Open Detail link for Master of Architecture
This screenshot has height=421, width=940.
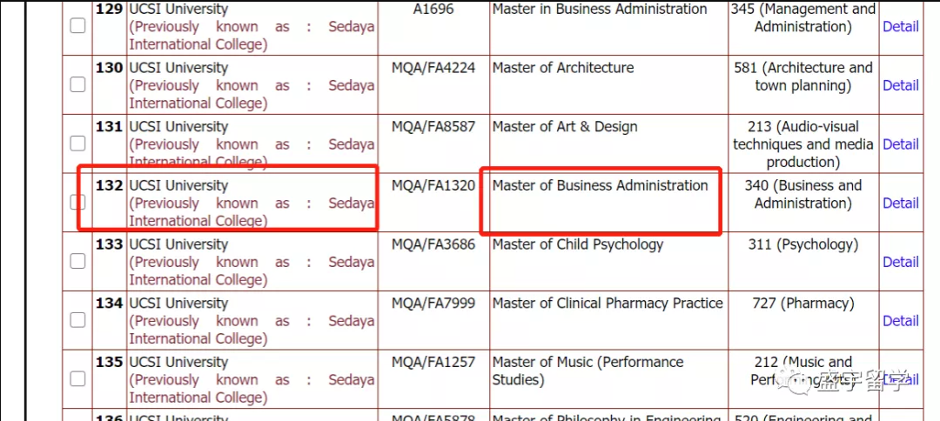click(x=901, y=85)
